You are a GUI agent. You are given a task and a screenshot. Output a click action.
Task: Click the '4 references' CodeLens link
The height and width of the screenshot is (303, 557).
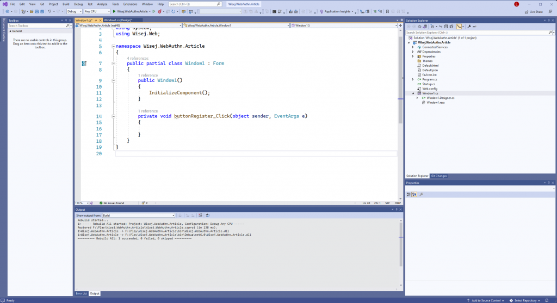click(138, 59)
